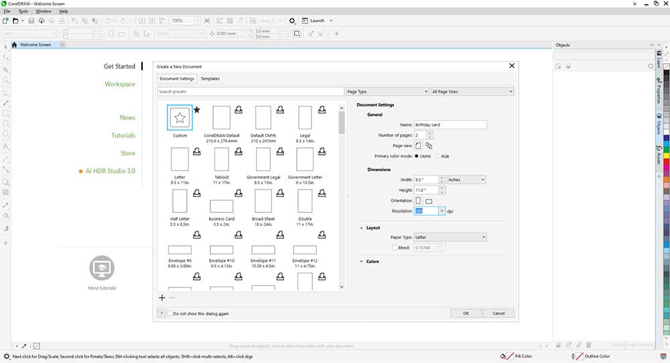The height and width of the screenshot is (363, 670).
Task: Select the Business Card preset thumbnail
Action: tap(221, 206)
